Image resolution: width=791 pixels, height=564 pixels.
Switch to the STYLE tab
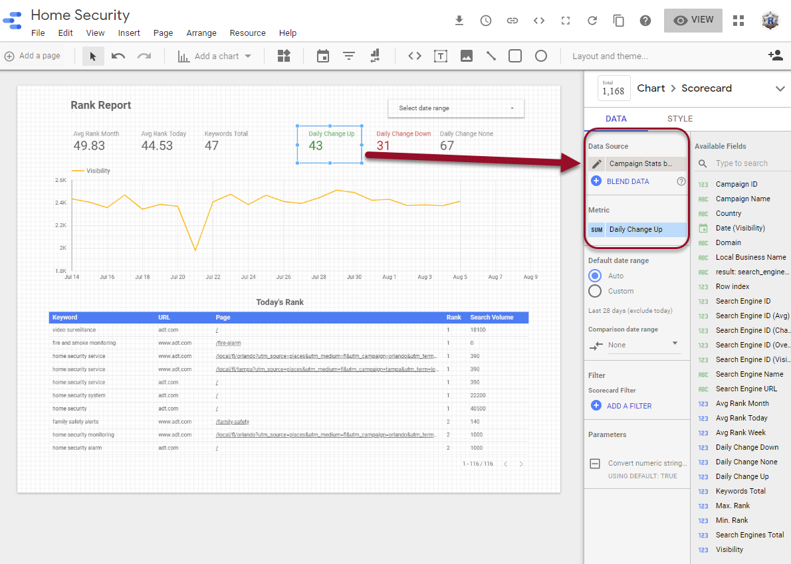679,119
